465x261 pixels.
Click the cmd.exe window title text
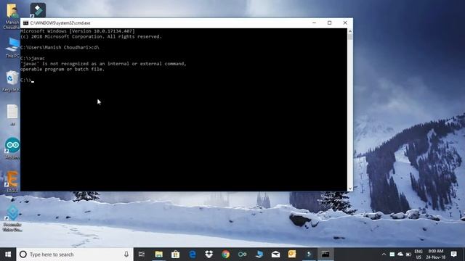(x=60, y=23)
